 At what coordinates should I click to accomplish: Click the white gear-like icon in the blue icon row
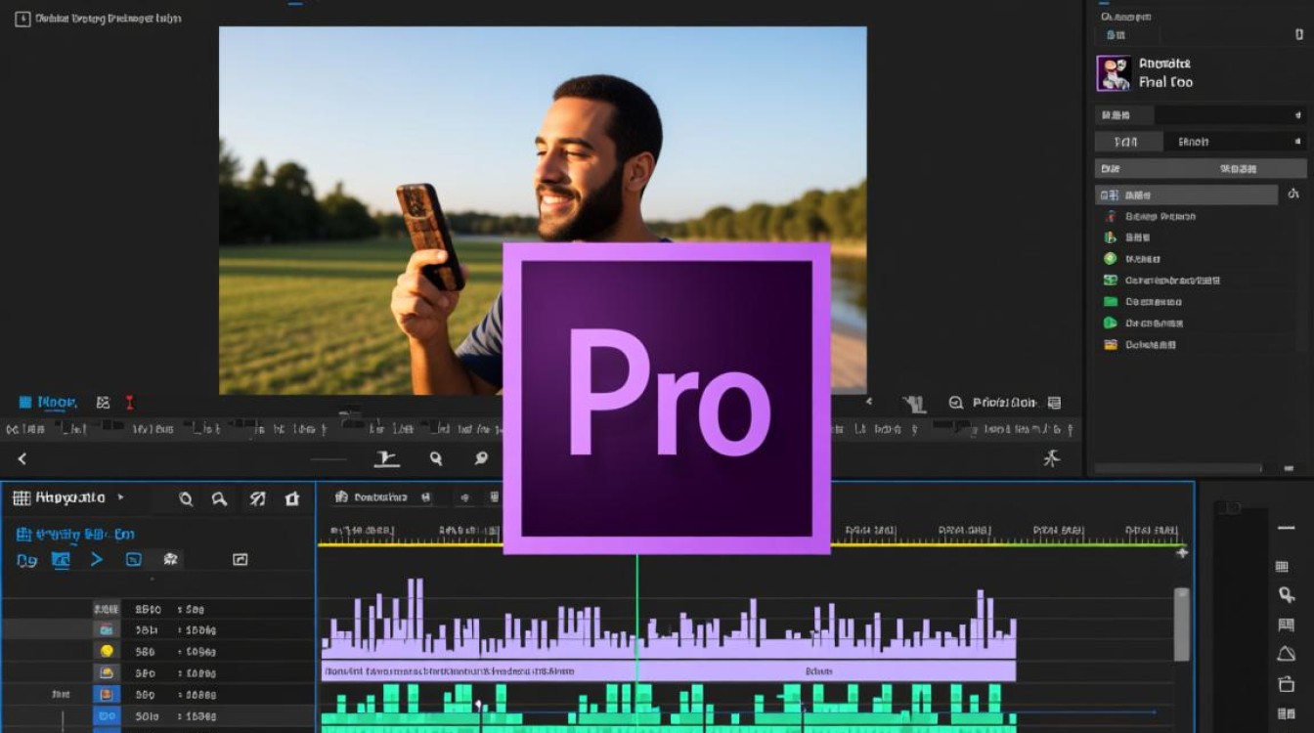pyautogui.click(x=170, y=559)
